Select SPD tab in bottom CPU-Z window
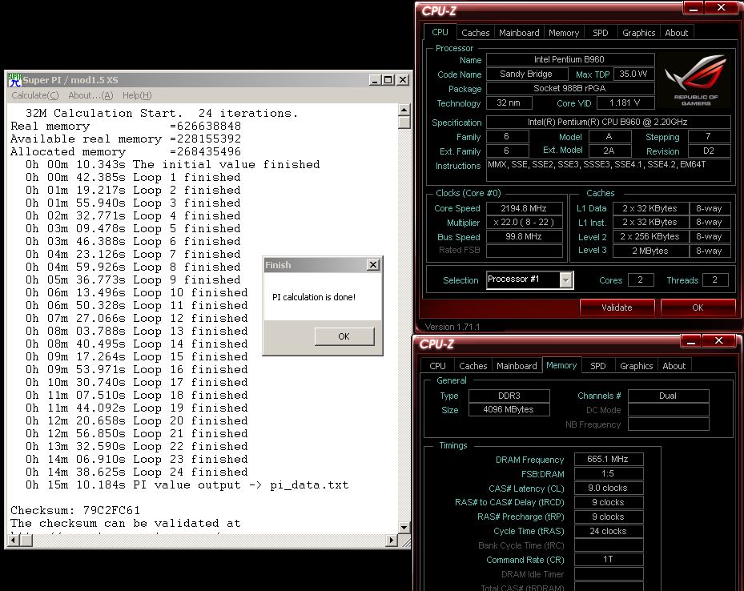Viewport: 744px width, 591px height. pos(598,366)
